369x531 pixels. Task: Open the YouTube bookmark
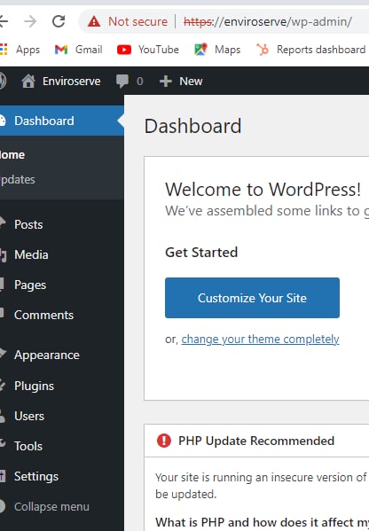point(148,50)
